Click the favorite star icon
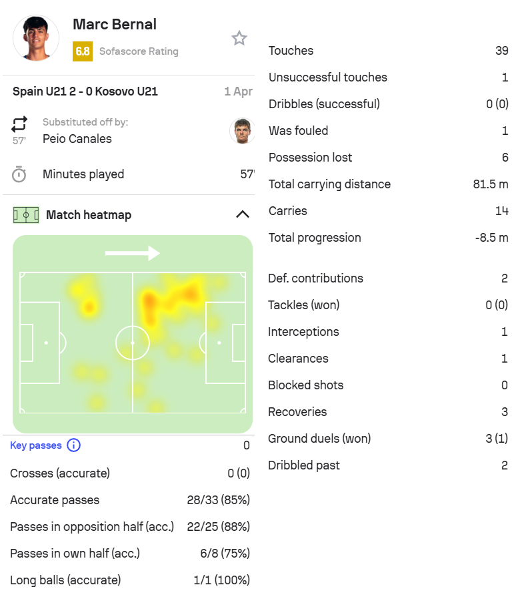 tap(239, 38)
